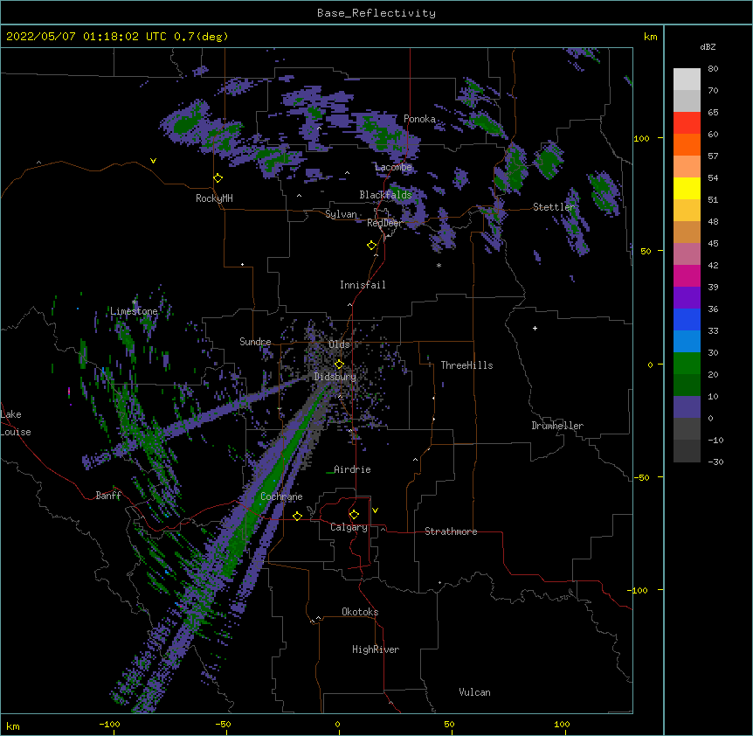This screenshot has width=753, height=736.
Task: Select the purple 36-39 dBZ legend swatch
Action: pyautogui.click(x=687, y=298)
